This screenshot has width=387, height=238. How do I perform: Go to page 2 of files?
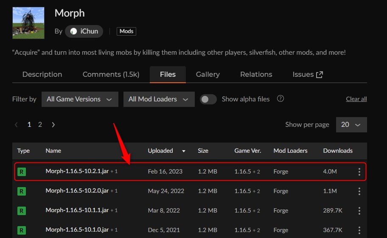point(40,125)
